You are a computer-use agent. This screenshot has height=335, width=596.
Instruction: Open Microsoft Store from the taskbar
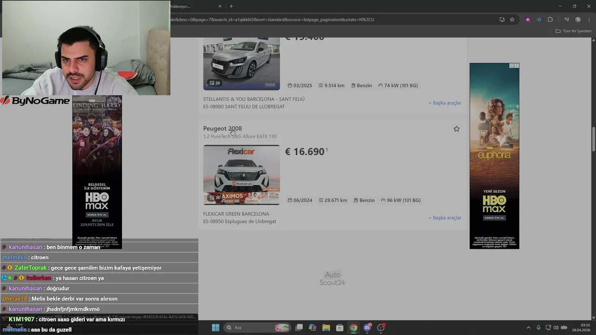pyautogui.click(x=340, y=328)
